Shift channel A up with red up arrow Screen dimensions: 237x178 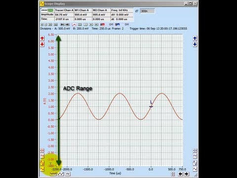click(x=42, y=38)
